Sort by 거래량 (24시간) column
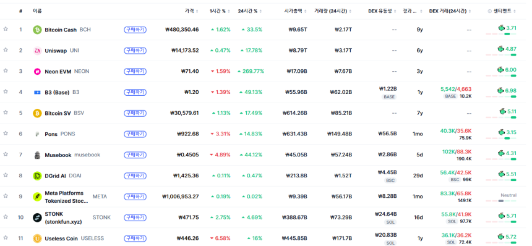Screen dimensions: 532x246 point(333,11)
